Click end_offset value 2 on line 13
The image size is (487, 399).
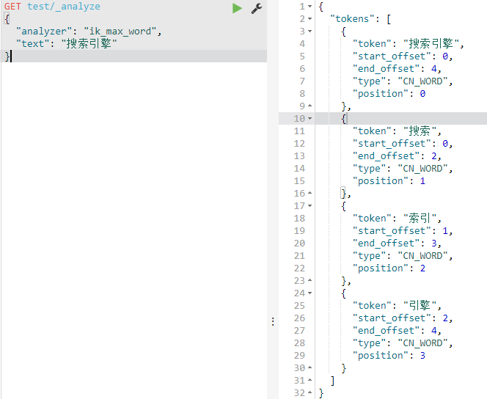pyautogui.click(x=434, y=156)
